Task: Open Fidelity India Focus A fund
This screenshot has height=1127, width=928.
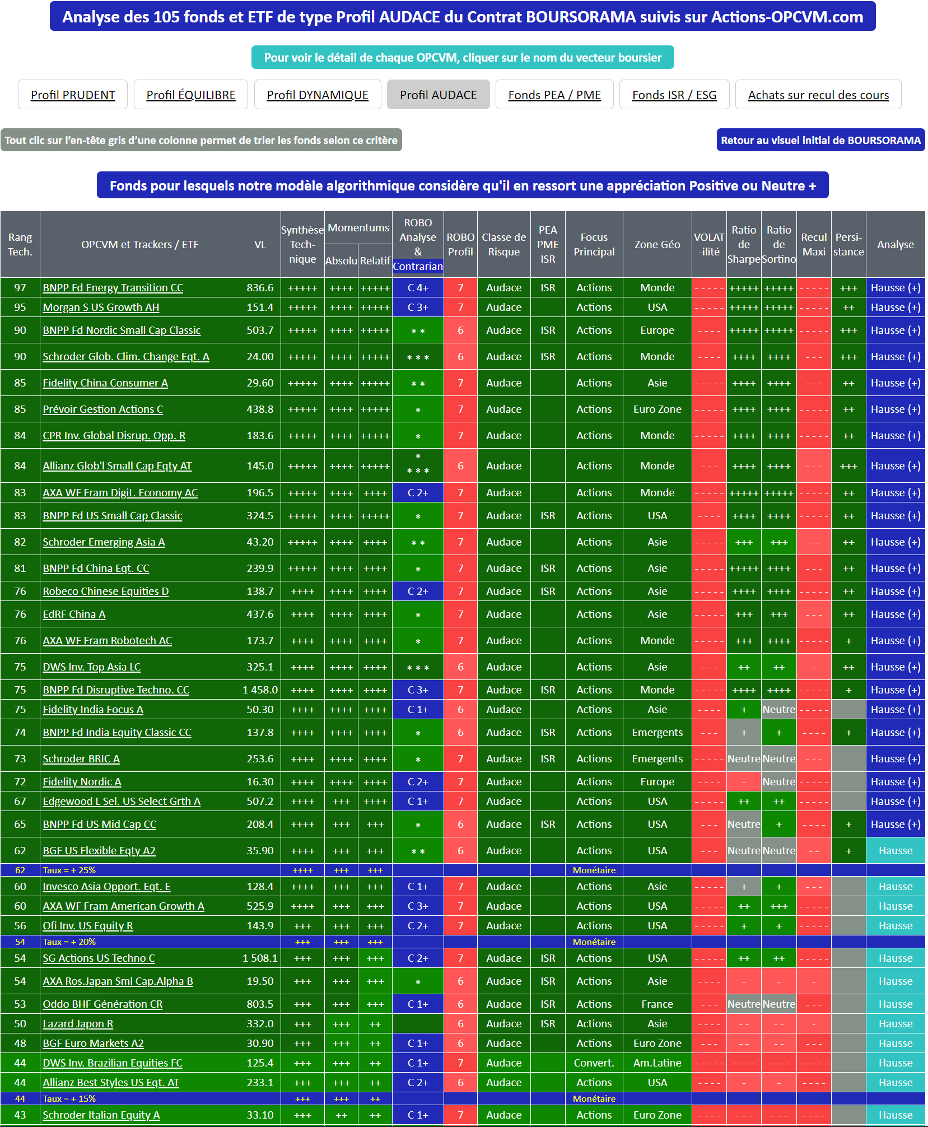Action: [x=94, y=710]
